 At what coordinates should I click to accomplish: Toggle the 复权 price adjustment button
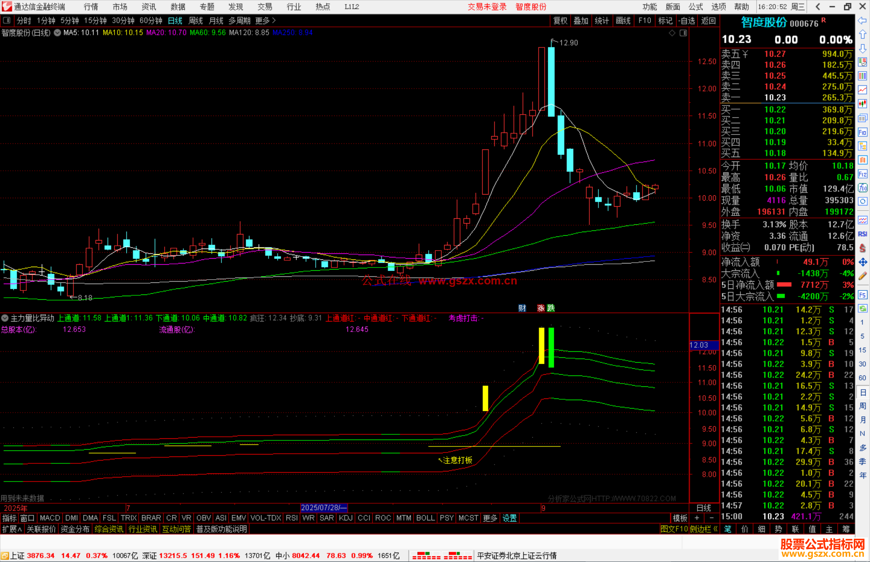coord(560,21)
